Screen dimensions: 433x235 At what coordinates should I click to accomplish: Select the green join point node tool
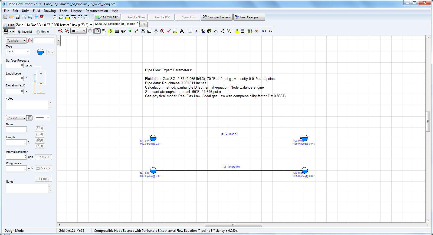pyautogui.click(x=130, y=31)
